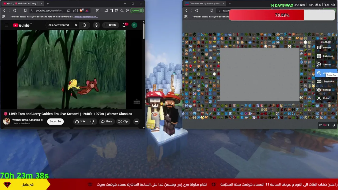This screenshot has width=338, height=190.
Task: Click the YouTube search magnifier button
Action: [x=84, y=25]
